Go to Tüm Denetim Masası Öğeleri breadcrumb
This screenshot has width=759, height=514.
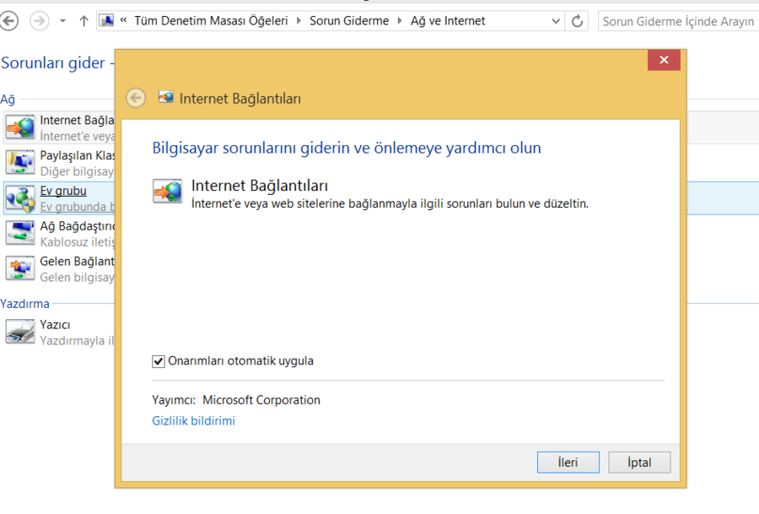click(223, 21)
